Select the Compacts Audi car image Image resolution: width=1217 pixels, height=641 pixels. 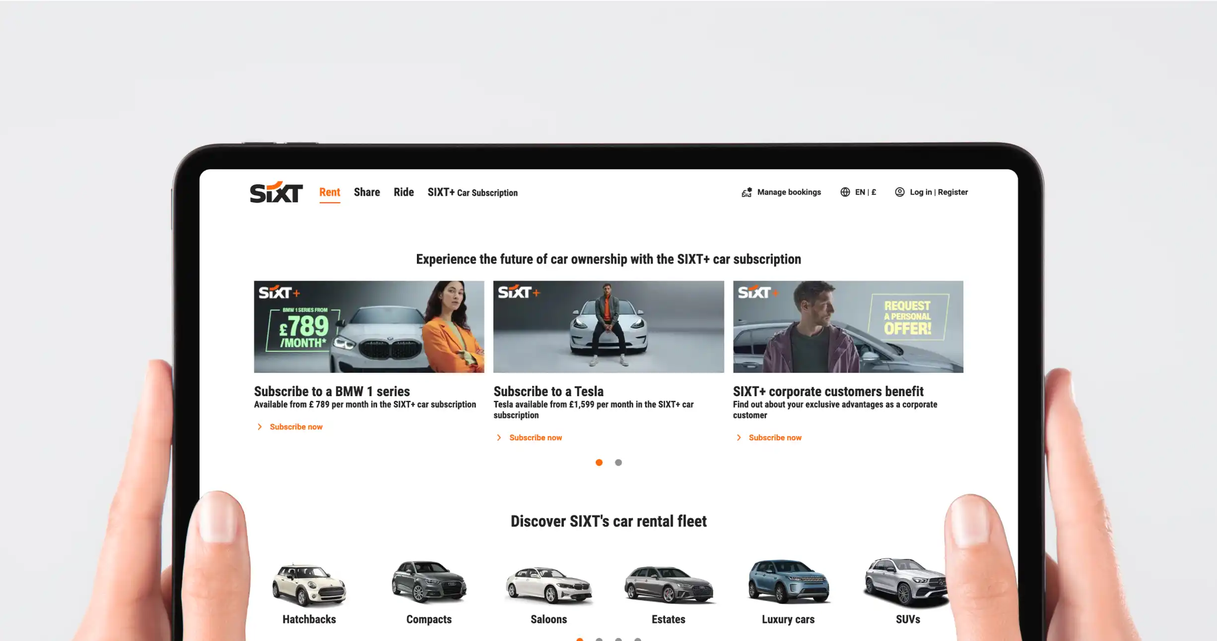pos(429,582)
